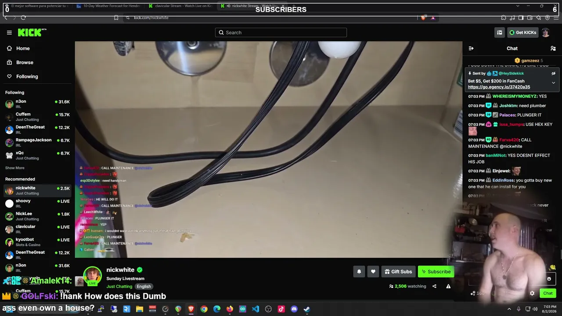Click the green Subscribe button

pyautogui.click(x=436, y=272)
